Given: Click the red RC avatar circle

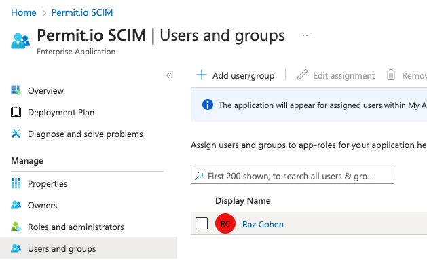Looking at the screenshot, I should pyautogui.click(x=225, y=223).
